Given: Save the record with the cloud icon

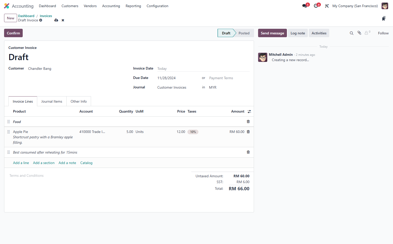Looking at the screenshot, I should [56, 20].
